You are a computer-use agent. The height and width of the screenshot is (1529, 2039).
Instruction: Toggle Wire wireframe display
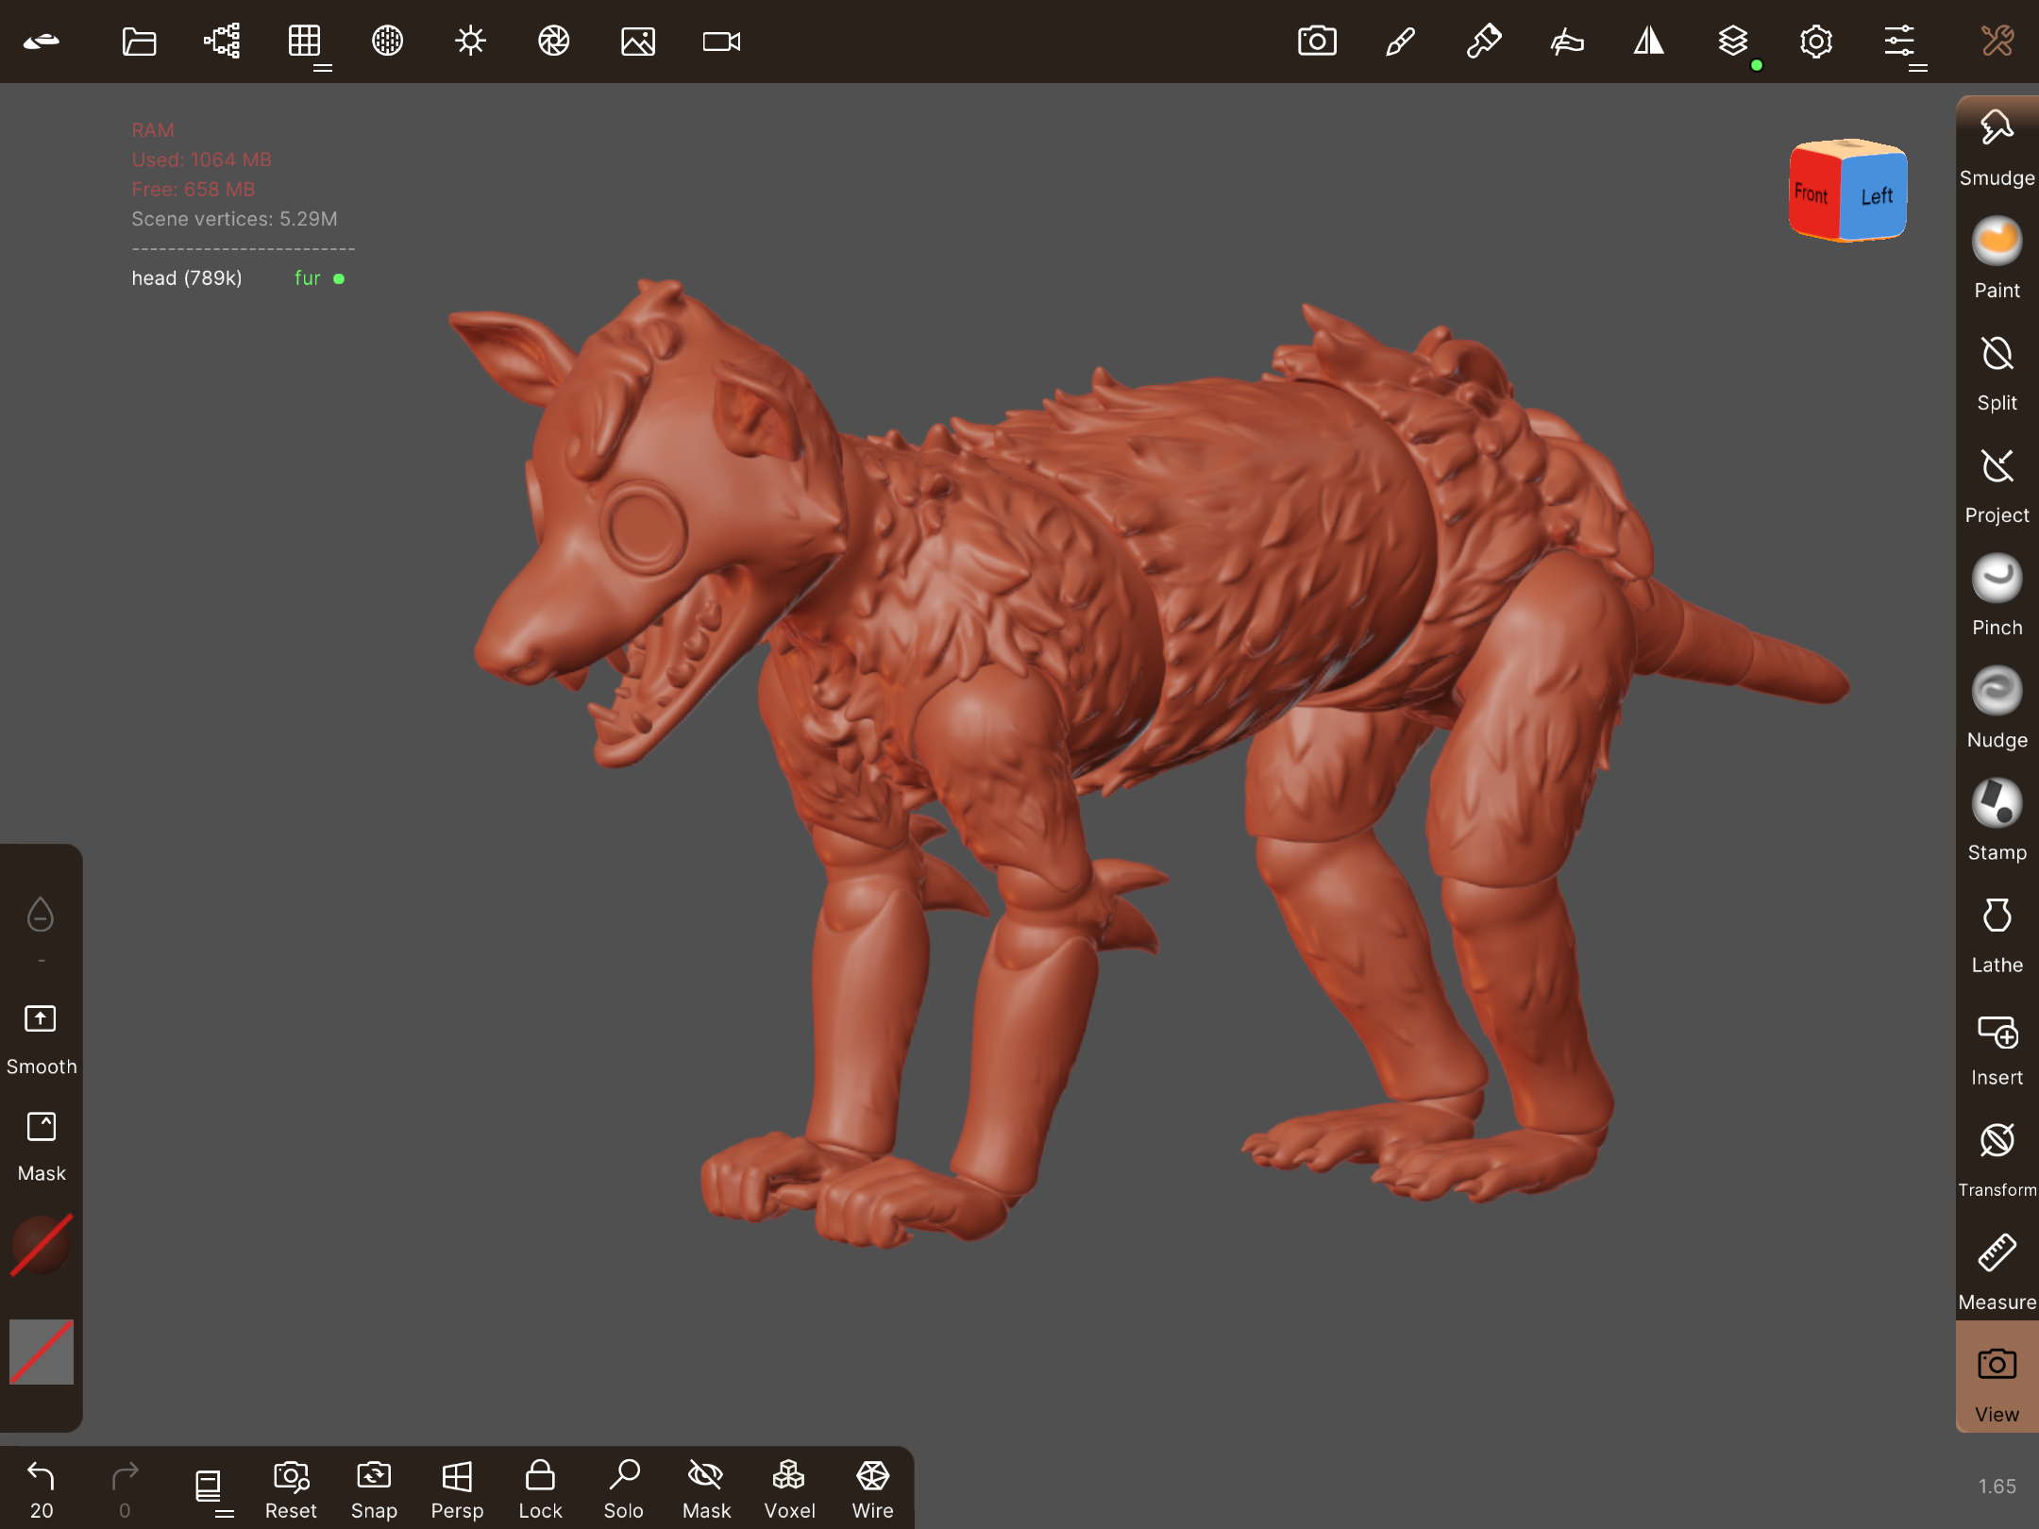(872, 1488)
